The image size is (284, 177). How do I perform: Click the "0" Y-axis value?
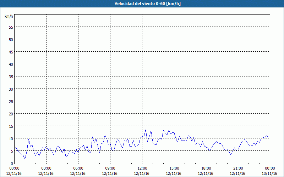[x=12, y=163]
